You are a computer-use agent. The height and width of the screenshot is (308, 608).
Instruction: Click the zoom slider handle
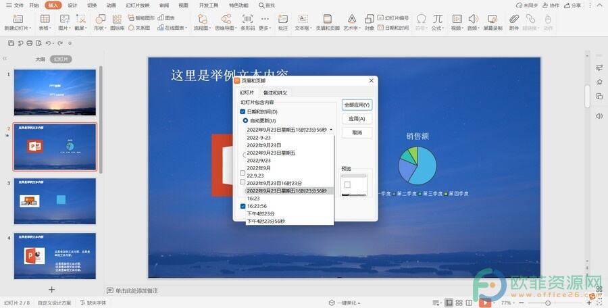548,303
